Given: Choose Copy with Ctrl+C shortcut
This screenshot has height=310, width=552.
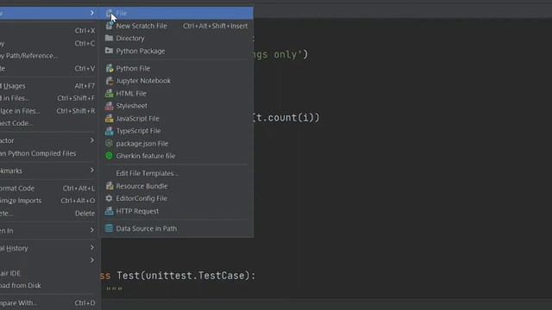Looking at the screenshot, I should [49, 43].
